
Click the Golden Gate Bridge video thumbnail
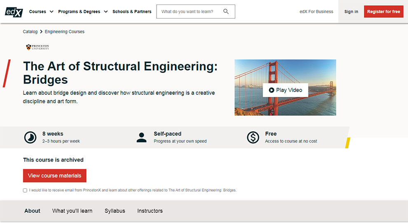coord(285,87)
